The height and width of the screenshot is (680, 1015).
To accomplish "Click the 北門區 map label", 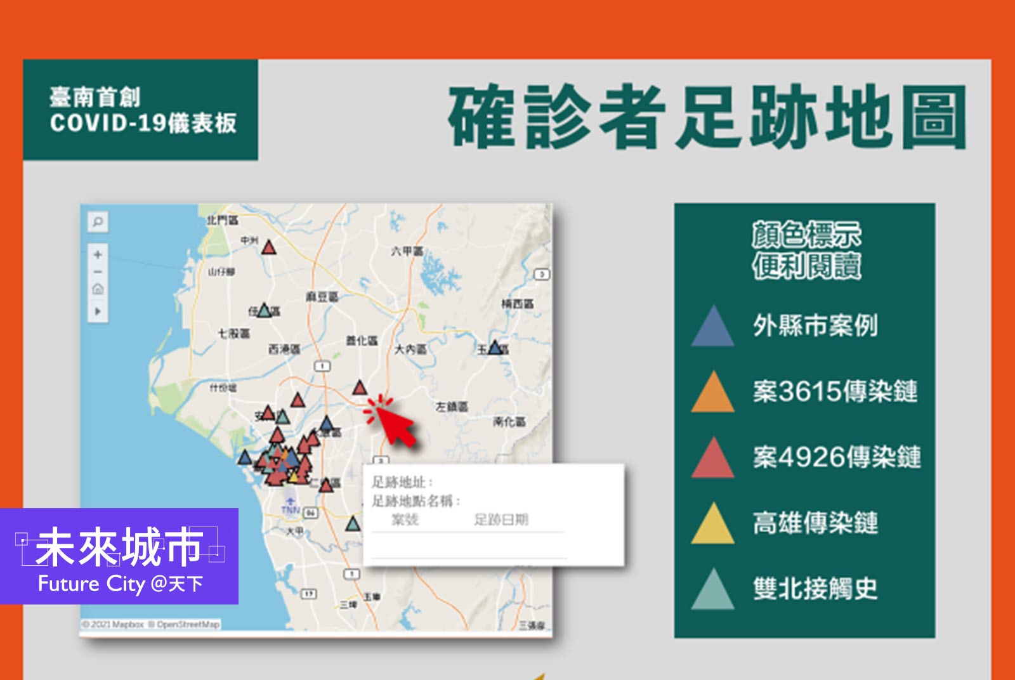I will point(223,220).
